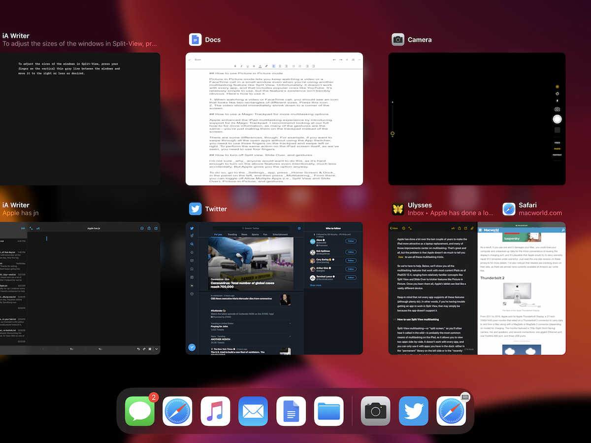Tap the Safari compass icon labeled macworld.com
This screenshot has width=591, height=443.
509,209
